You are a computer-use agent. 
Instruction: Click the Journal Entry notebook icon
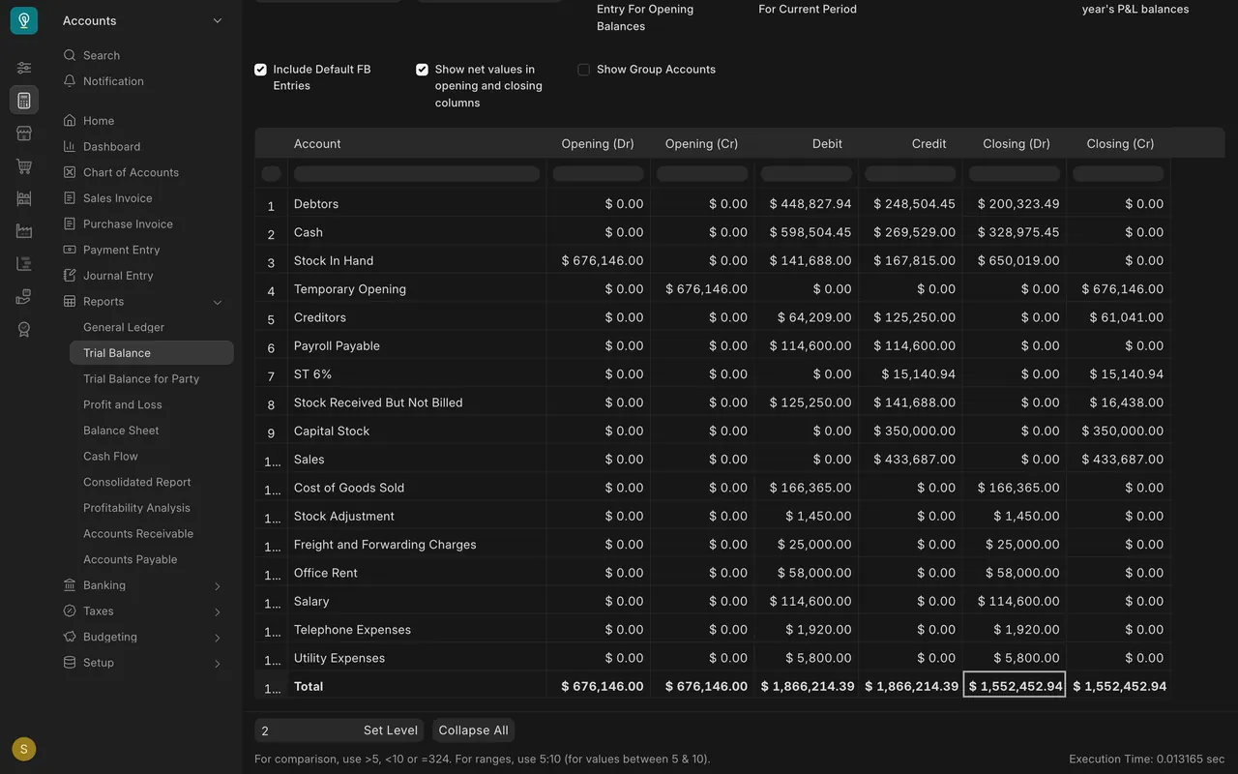pyautogui.click(x=70, y=276)
